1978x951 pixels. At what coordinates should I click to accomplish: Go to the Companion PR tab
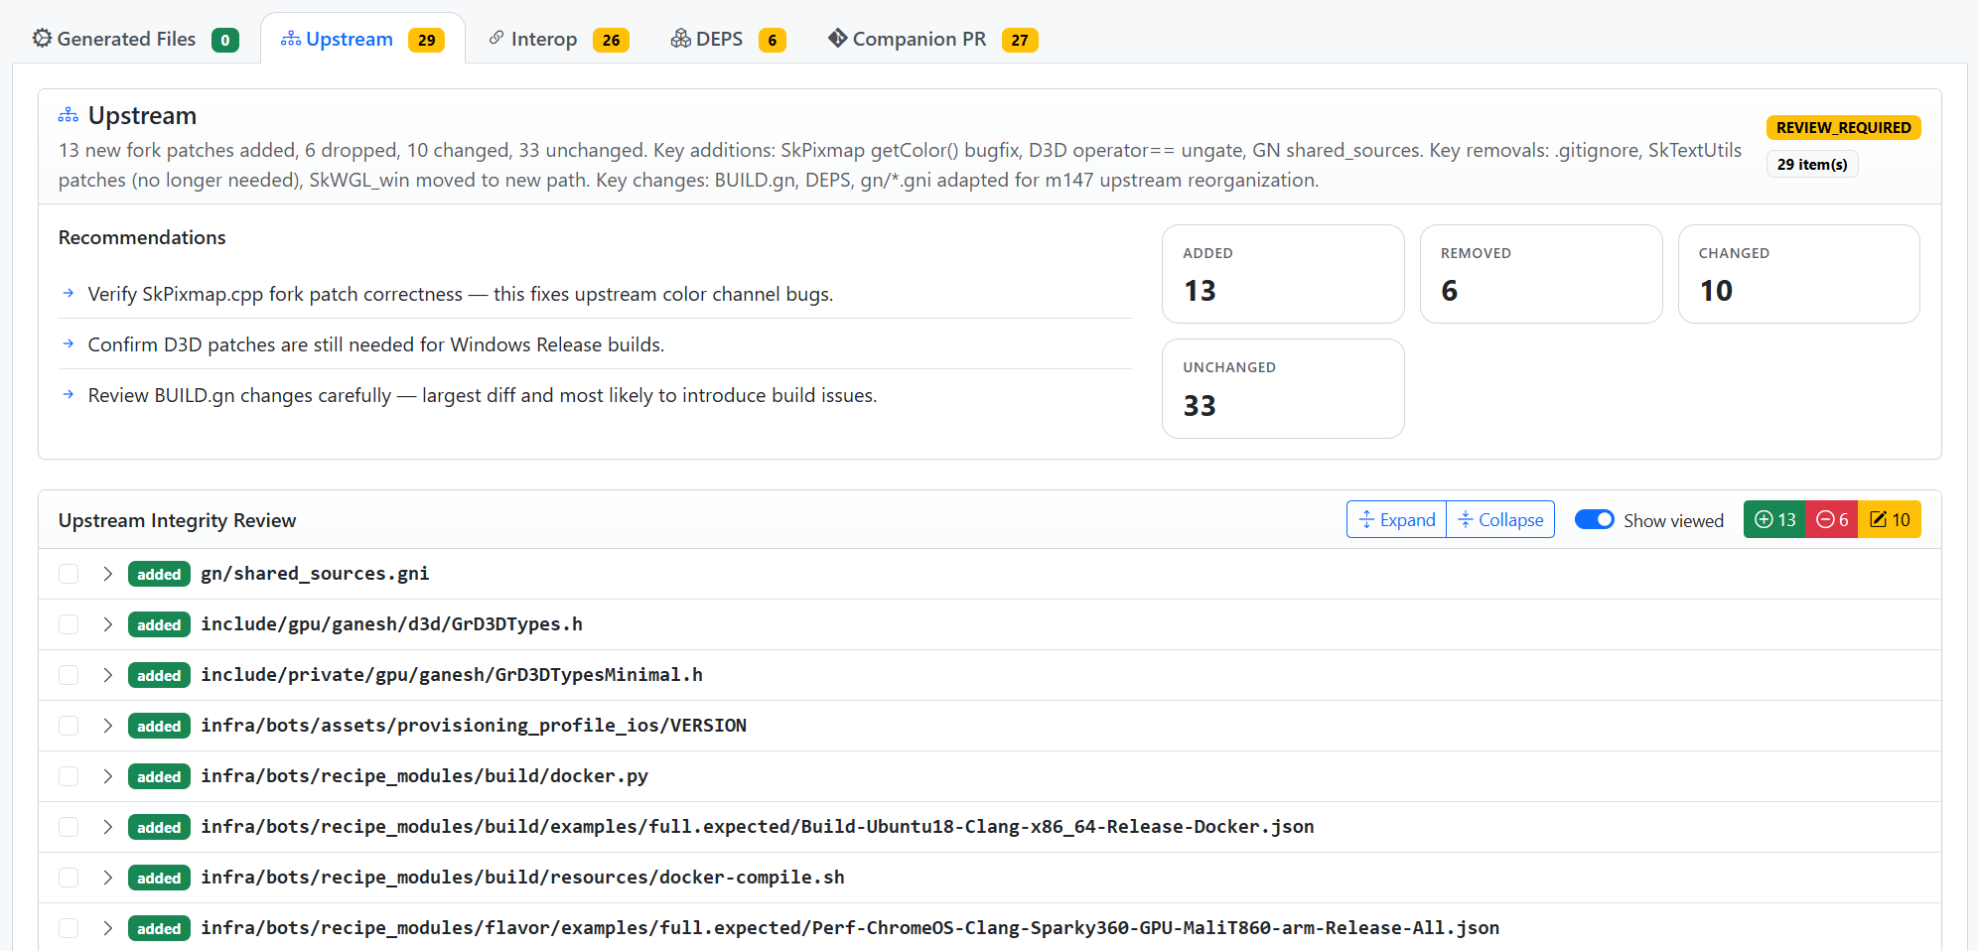932,39
